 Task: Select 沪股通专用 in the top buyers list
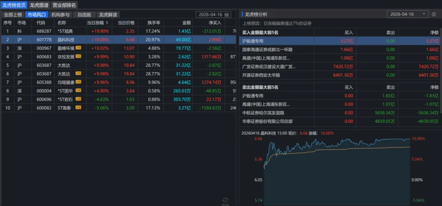click(340, 41)
